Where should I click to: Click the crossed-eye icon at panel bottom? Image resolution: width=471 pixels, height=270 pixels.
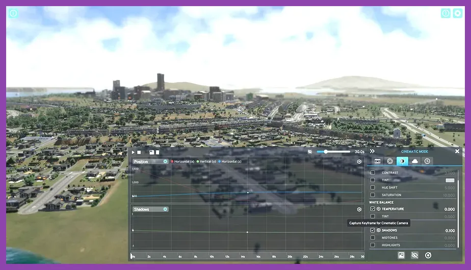pos(414,255)
